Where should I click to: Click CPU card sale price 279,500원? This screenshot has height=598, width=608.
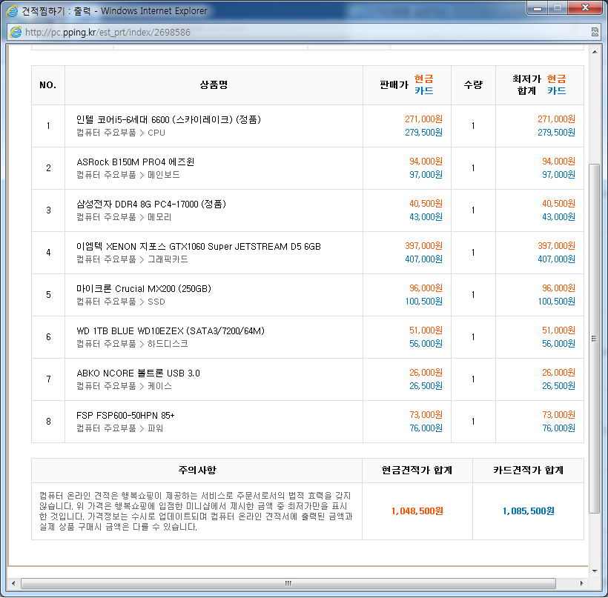[x=423, y=132]
